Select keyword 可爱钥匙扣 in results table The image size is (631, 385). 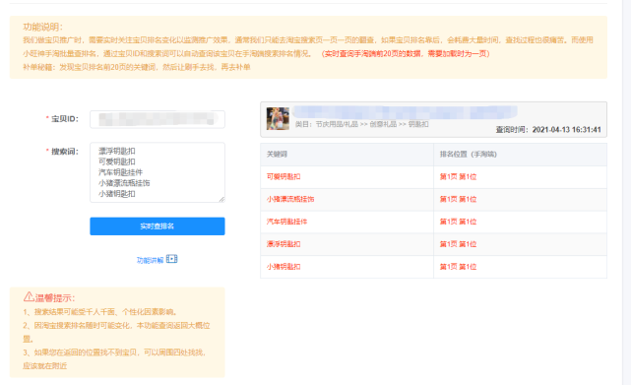pyautogui.click(x=284, y=177)
